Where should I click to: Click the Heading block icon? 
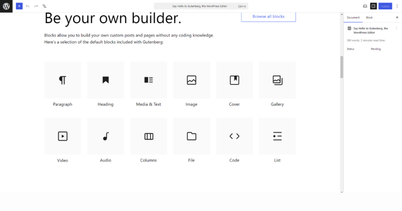[106, 80]
